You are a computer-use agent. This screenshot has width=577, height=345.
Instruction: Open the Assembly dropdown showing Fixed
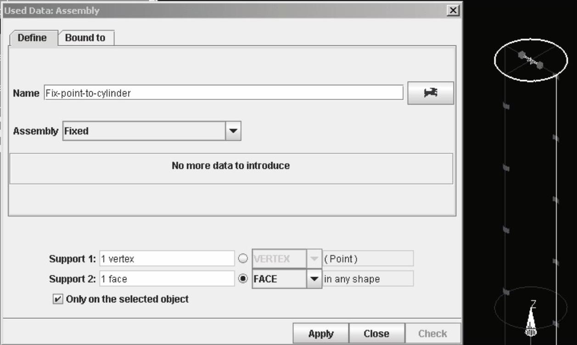pyautogui.click(x=233, y=131)
